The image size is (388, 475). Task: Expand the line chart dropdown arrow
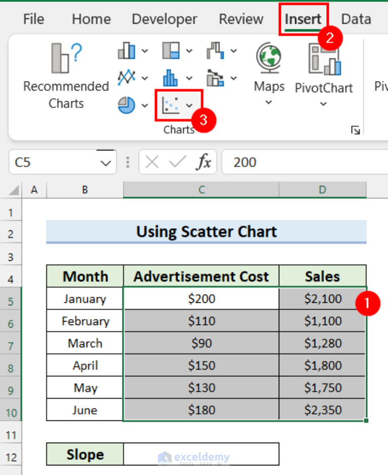(145, 78)
